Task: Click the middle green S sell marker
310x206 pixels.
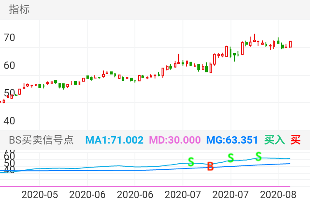Action: point(231,158)
